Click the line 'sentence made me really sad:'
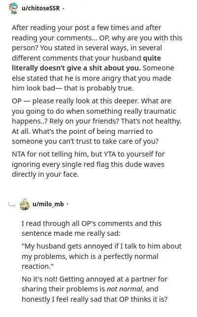Viewport: 197px width, 317px height. point(71,233)
